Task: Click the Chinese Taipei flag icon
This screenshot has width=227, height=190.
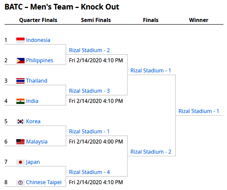Action: (x=20, y=182)
